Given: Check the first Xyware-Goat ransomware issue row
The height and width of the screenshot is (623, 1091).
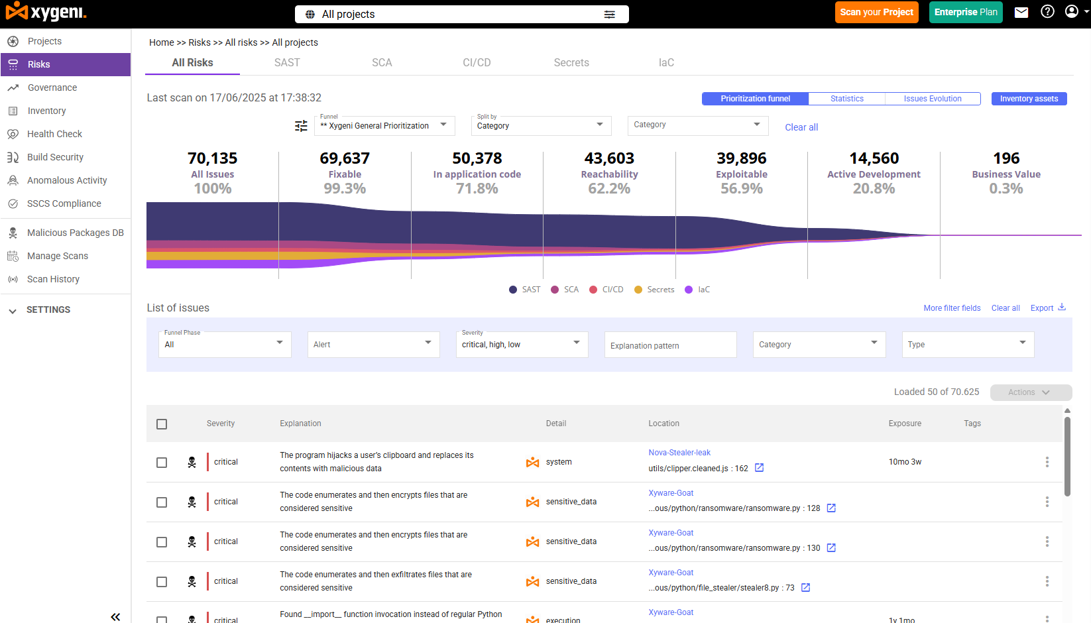Looking at the screenshot, I should click(162, 502).
